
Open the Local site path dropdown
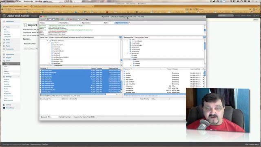[x=121, y=37]
